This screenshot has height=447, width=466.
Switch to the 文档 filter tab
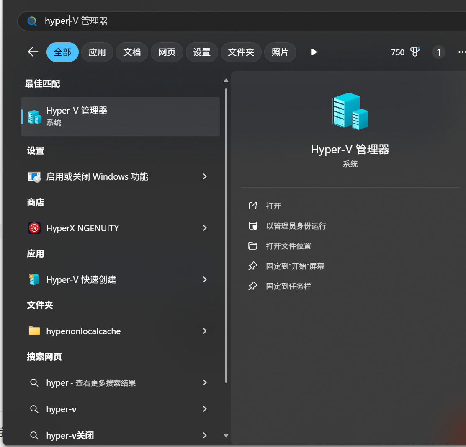[x=132, y=52]
